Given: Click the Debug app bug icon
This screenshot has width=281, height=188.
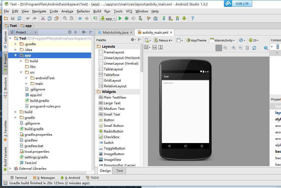Looking at the screenshot, I should coord(127,18).
